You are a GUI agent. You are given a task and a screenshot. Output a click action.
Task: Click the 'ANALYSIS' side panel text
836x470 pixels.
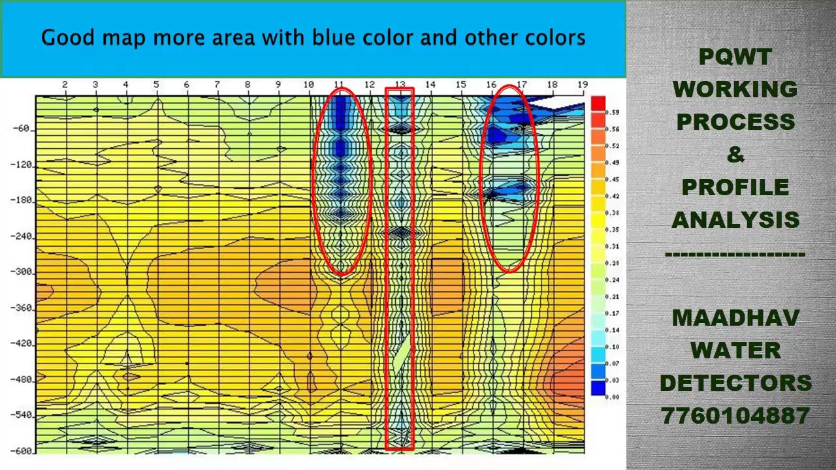[x=735, y=220]
